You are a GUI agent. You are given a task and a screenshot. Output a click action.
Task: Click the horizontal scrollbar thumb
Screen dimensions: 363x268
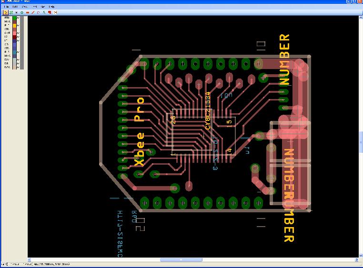181,260
